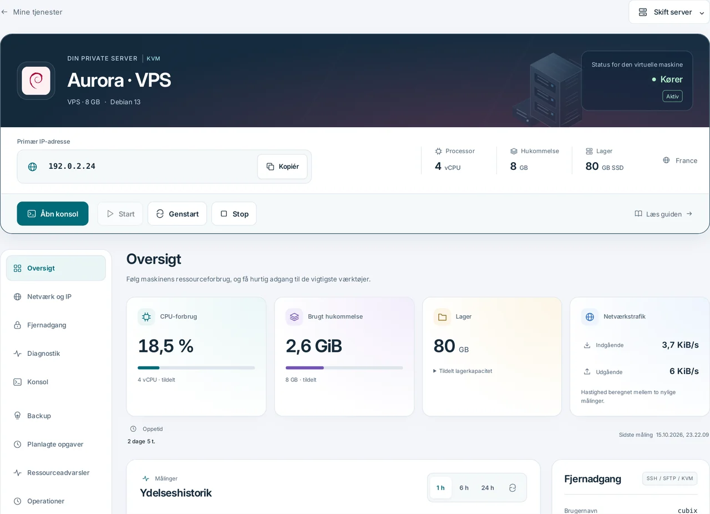
Task: Open Ressourceadvarsler in the sidebar
Action: (56, 473)
